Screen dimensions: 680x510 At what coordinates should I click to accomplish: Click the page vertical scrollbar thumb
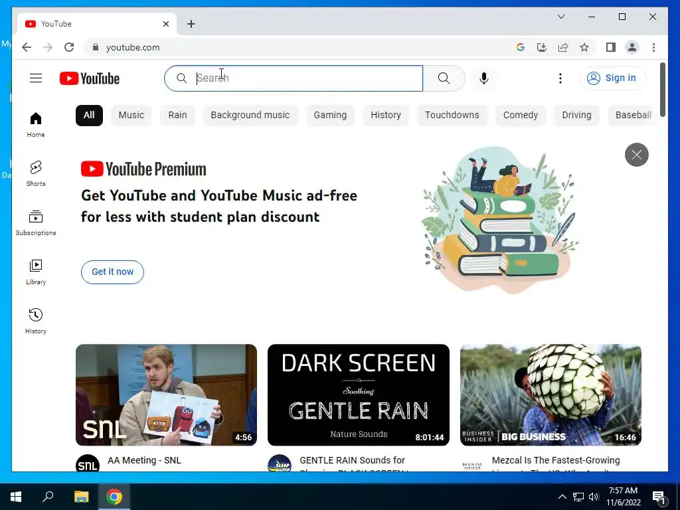coord(662,90)
